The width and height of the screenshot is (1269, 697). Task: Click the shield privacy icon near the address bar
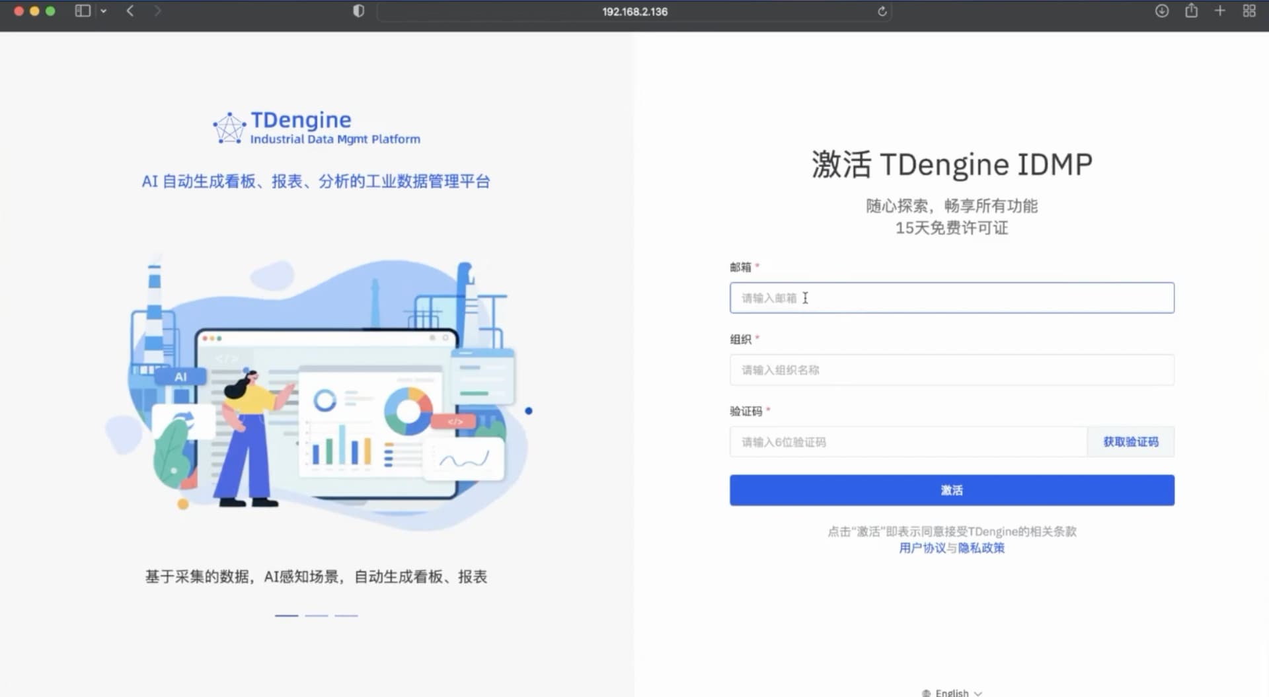358,11
